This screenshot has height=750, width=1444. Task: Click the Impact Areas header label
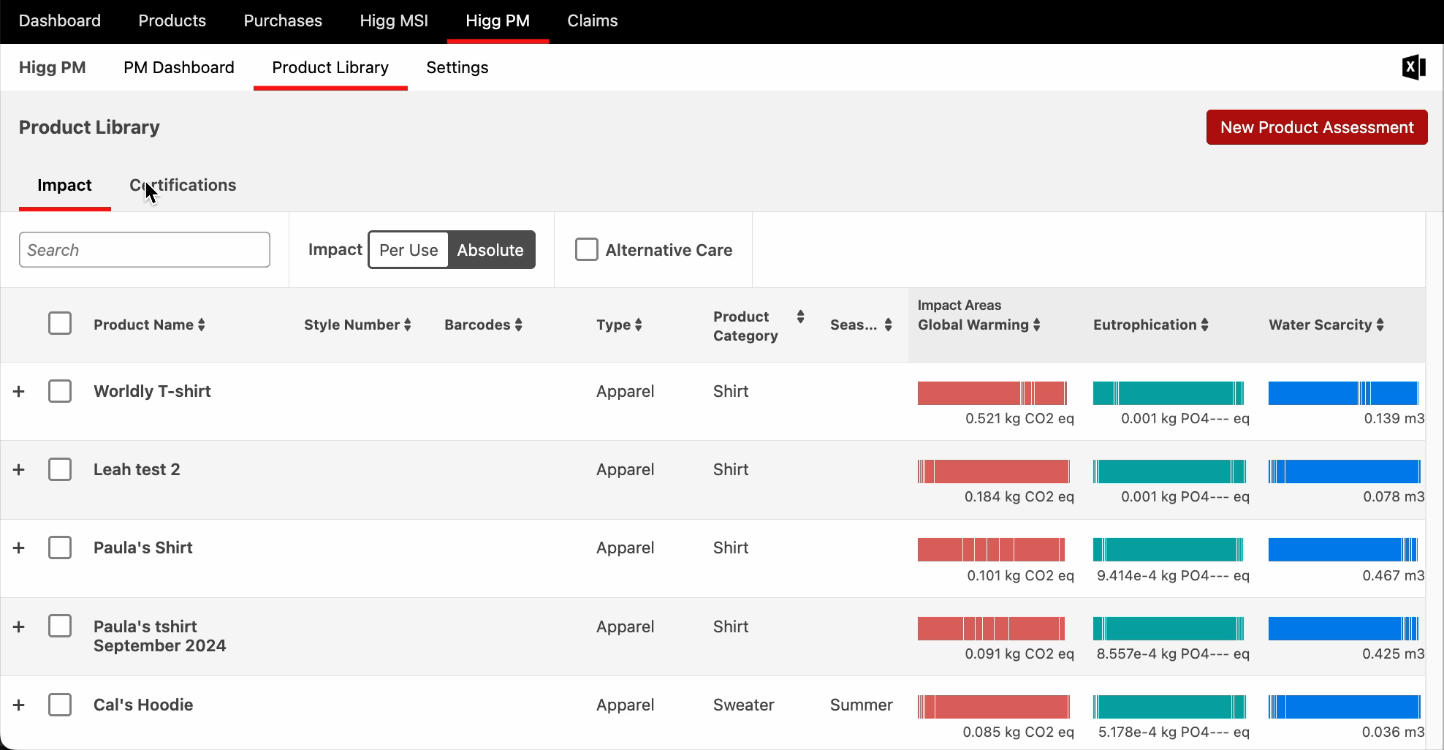(959, 305)
